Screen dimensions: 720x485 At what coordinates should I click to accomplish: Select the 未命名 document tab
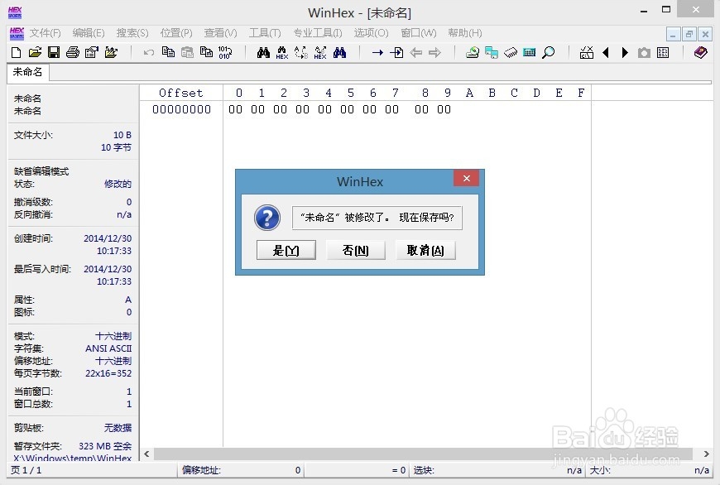click(x=27, y=72)
